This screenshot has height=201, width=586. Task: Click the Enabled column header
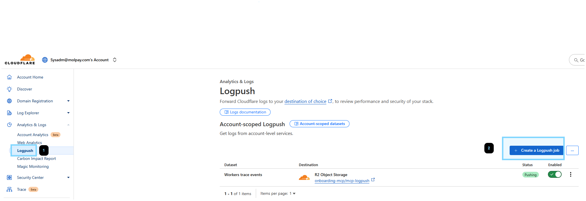pos(555,165)
